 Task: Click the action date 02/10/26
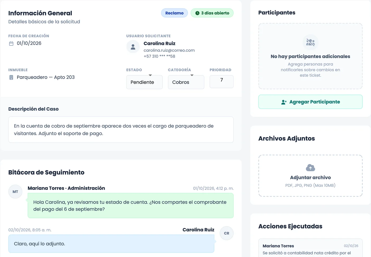point(351,246)
